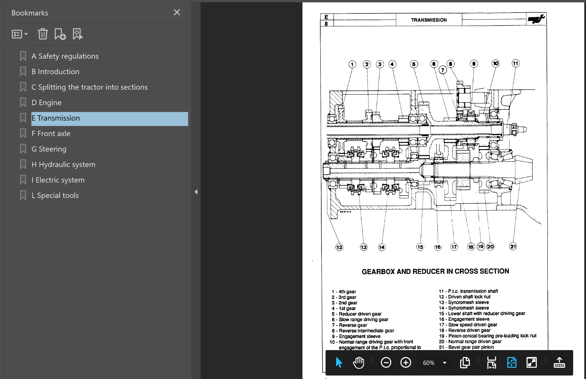Add a new bookmark
Screen dimensions: 586x379
(x=60, y=34)
